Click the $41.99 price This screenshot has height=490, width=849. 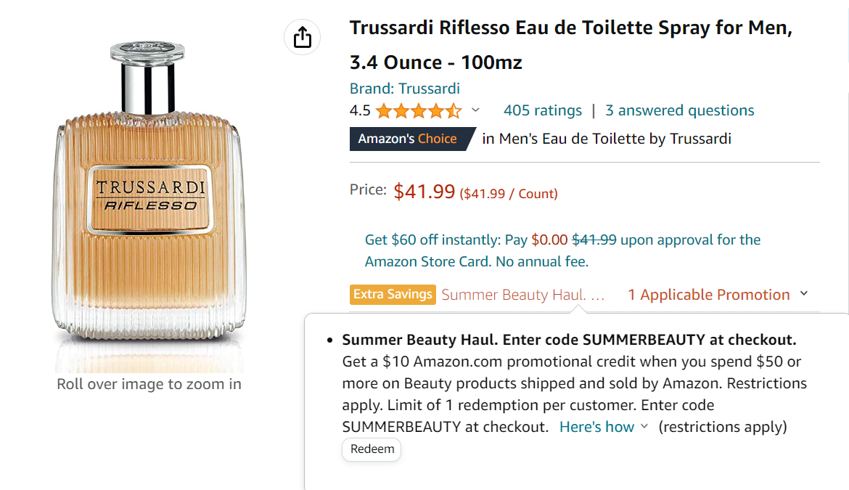[424, 192]
